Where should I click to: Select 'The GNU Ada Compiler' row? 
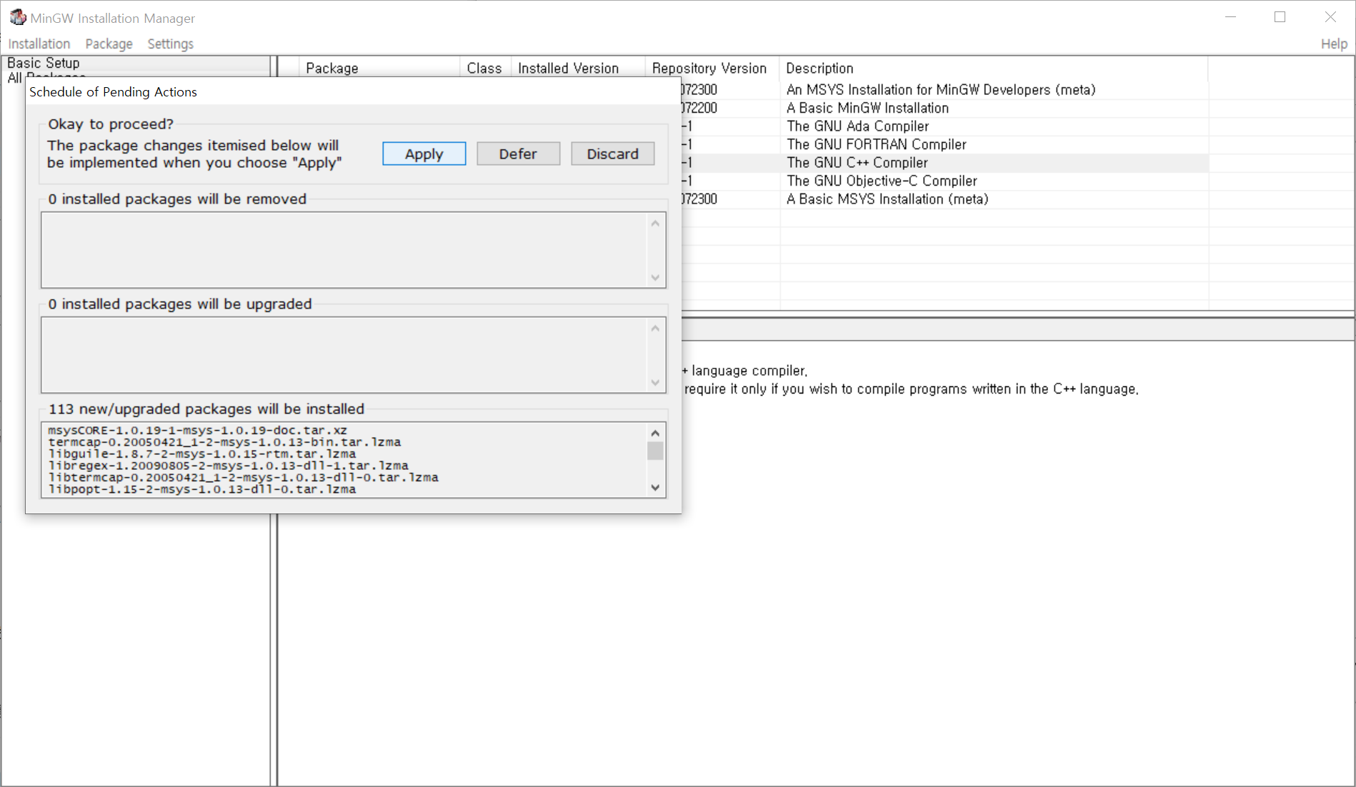[944, 126]
